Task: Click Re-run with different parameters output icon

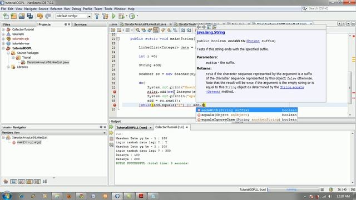Action: pyautogui.click(x=111, y=133)
